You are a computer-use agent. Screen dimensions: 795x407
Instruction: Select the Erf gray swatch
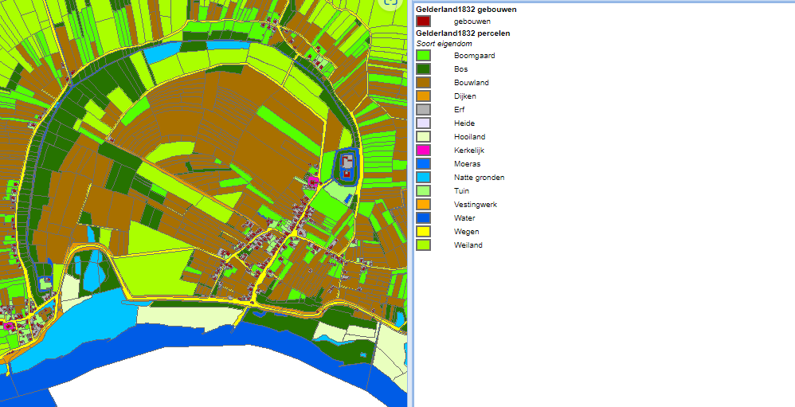coord(423,109)
